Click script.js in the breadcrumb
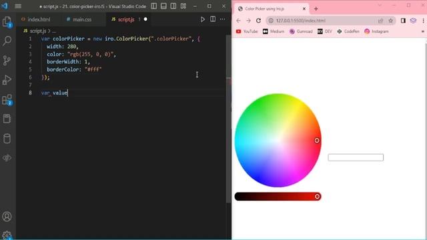 (x=38, y=31)
